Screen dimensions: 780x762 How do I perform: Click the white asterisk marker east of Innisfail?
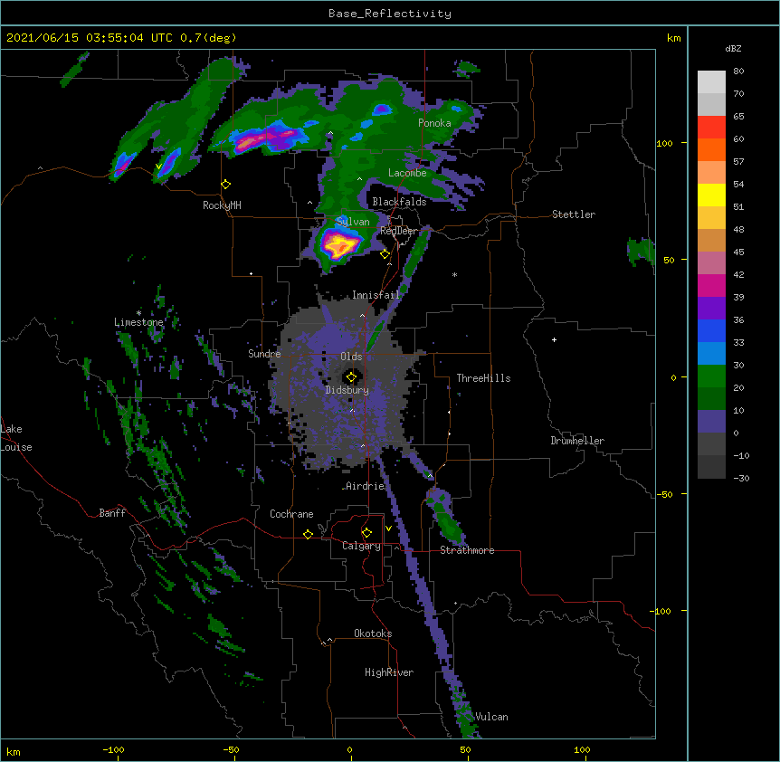tap(454, 274)
